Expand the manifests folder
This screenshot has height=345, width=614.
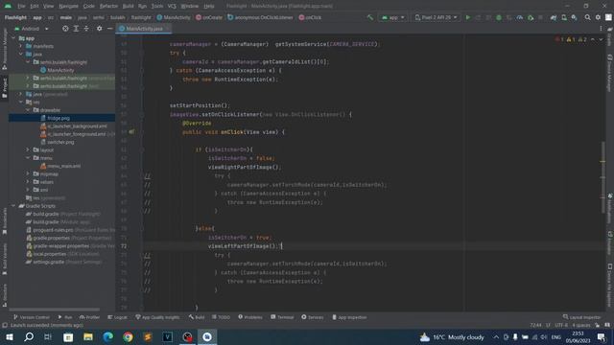click(x=21, y=46)
